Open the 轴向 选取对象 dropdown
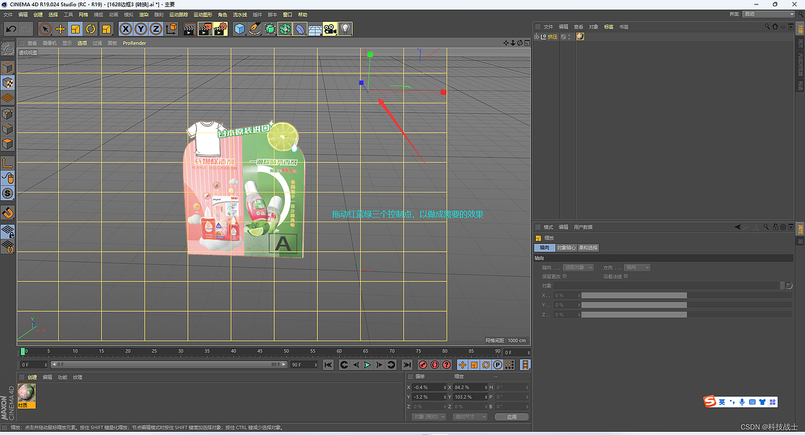This screenshot has width=805, height=435. (x=578, y=267)
